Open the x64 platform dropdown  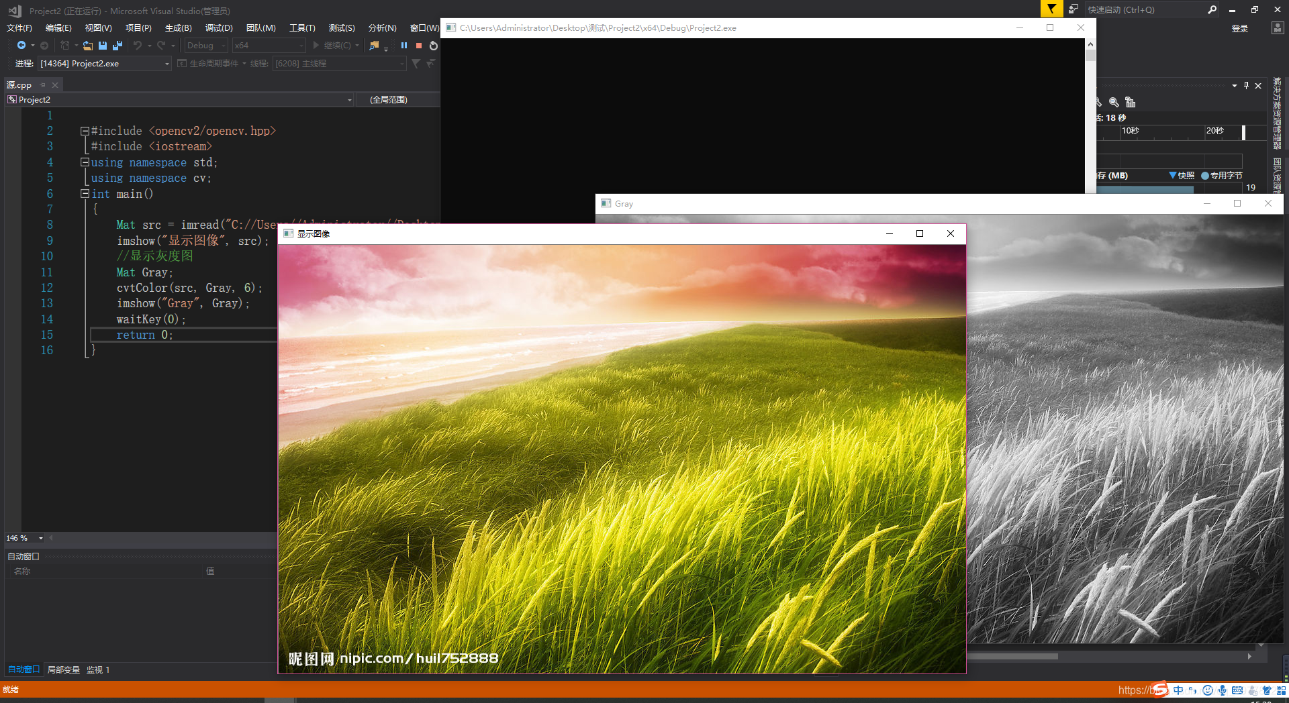269,45
